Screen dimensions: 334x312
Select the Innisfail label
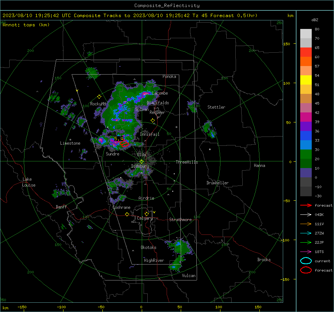pos(150,134)
